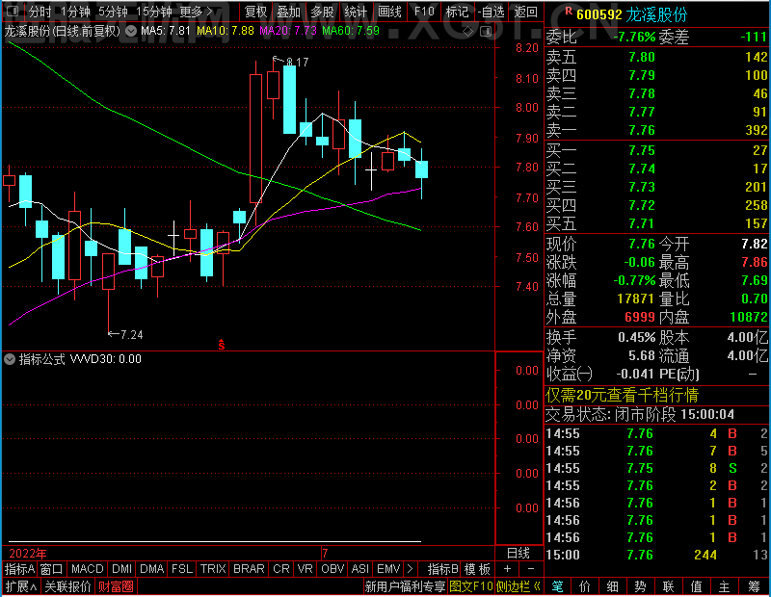Open 图文F10 info page
This screenshot has height=597, width=771.
[471, 586]
